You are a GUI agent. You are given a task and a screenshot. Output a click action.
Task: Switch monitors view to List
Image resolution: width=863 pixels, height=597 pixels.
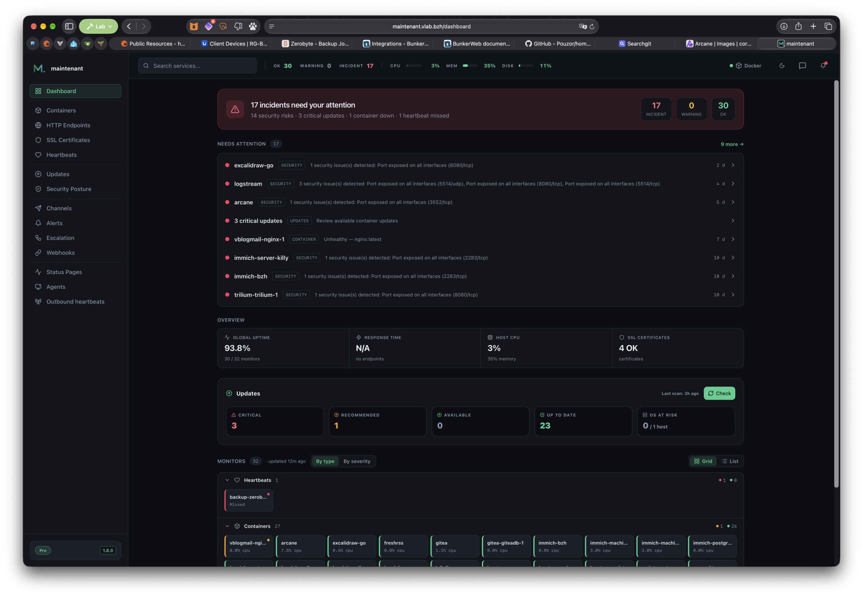[730, 461]
